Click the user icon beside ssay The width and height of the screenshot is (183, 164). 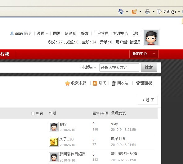point(12,33)
